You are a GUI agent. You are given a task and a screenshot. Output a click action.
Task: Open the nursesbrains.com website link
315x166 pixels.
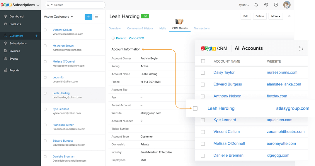(x=282, y=73)
